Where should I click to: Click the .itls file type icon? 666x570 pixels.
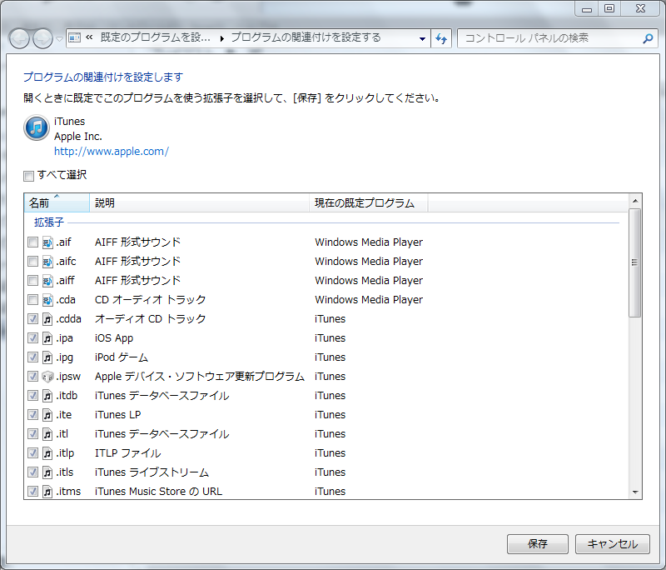[x=47, y=472]
